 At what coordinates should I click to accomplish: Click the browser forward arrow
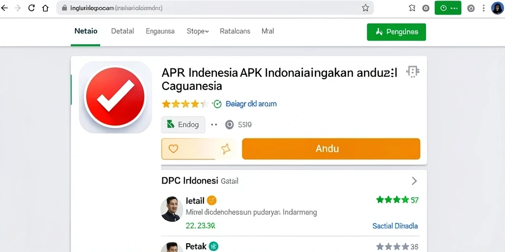point(18,8)
